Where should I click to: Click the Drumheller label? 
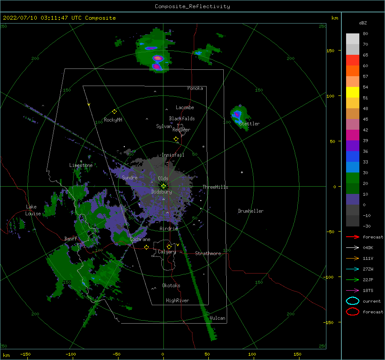point(251,211)
